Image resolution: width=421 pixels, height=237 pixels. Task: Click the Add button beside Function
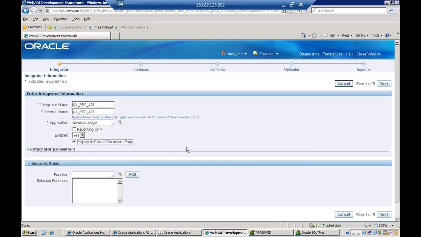(x=132, y=174)
